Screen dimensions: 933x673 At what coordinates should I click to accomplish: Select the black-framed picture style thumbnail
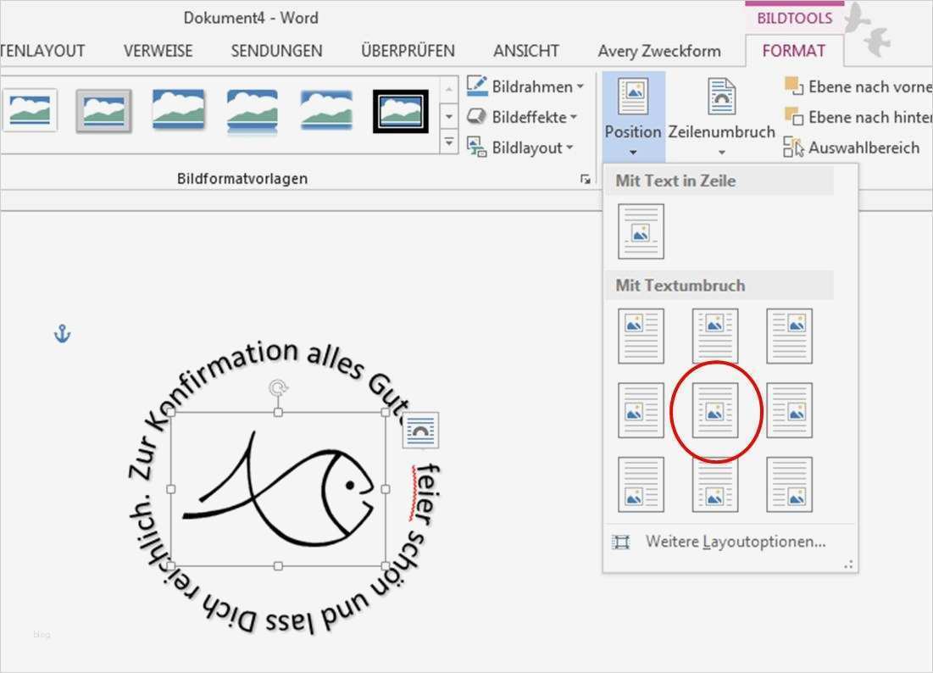399,109
